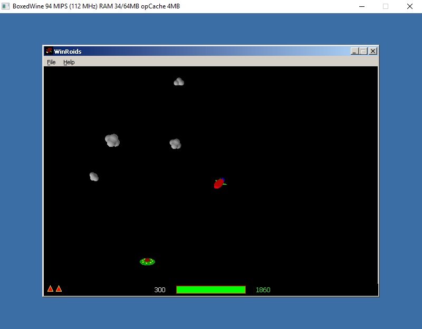Image resolution: width=422 pixels, height=329 pixels.
Task: Click the red spaceship sprite
Action: tap(220, 183)
